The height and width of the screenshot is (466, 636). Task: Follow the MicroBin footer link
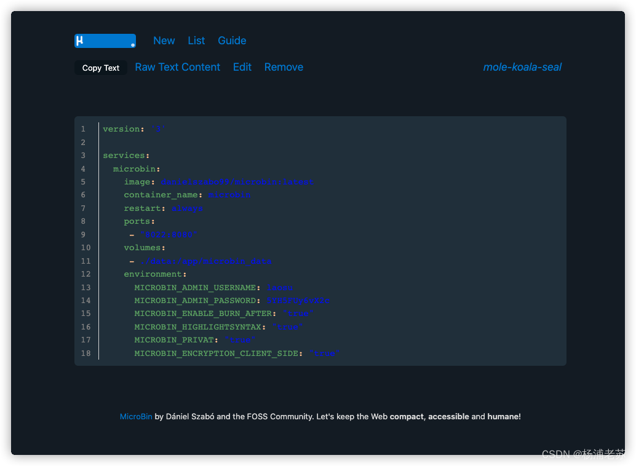click(136, 417)
